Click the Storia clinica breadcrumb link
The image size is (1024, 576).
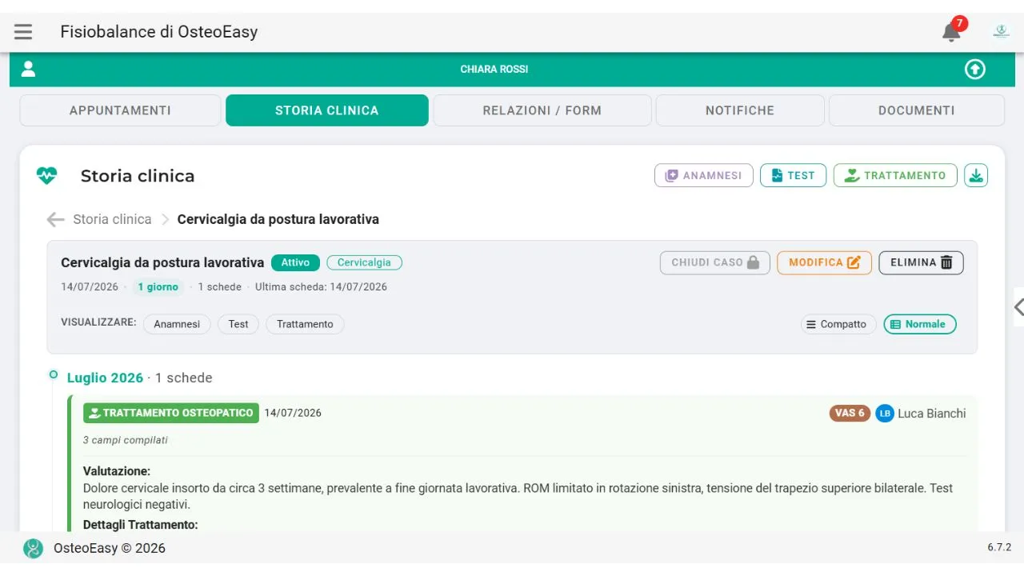point(112,219)
